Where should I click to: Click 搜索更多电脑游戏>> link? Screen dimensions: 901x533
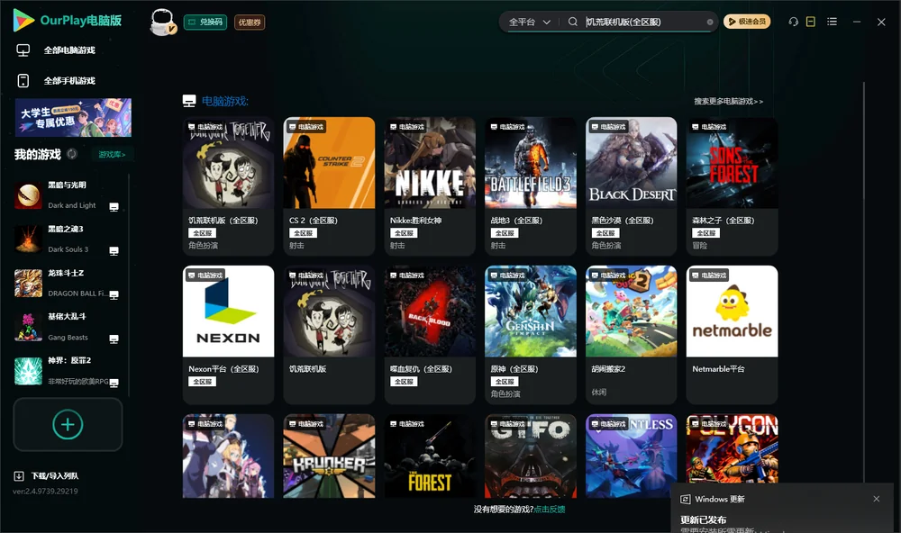(728, 101)
